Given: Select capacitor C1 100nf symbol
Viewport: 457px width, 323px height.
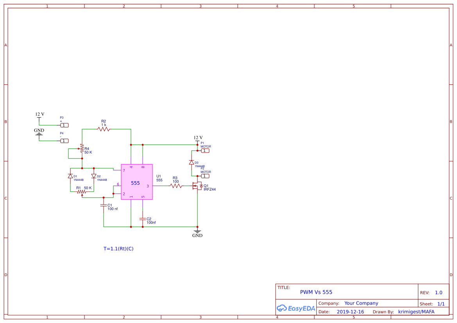Looking at the screenshot, I should click(x=104, y=205).
